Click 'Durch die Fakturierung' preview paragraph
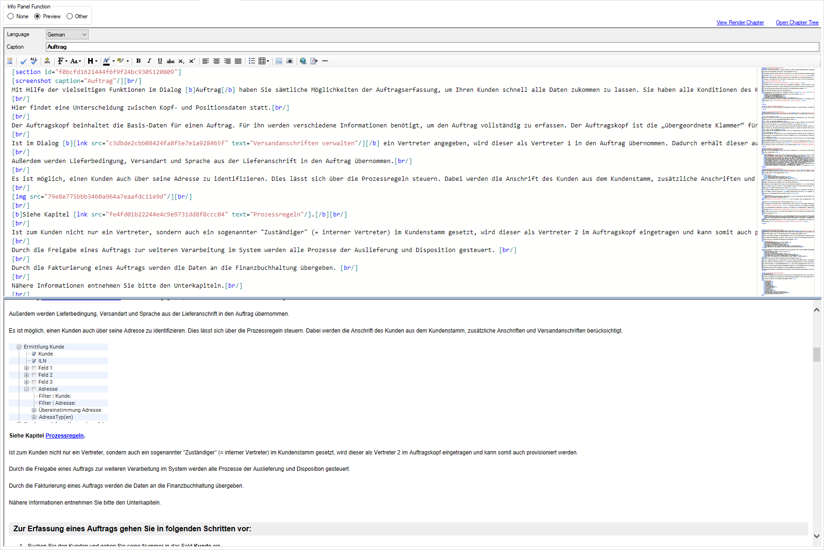The width and height of the screenshot is (824, 550). click(x=126, y=486)
